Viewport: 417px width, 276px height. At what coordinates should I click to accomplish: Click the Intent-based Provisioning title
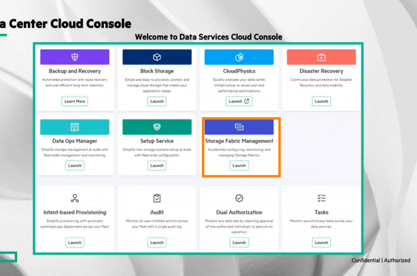(75, 212)
